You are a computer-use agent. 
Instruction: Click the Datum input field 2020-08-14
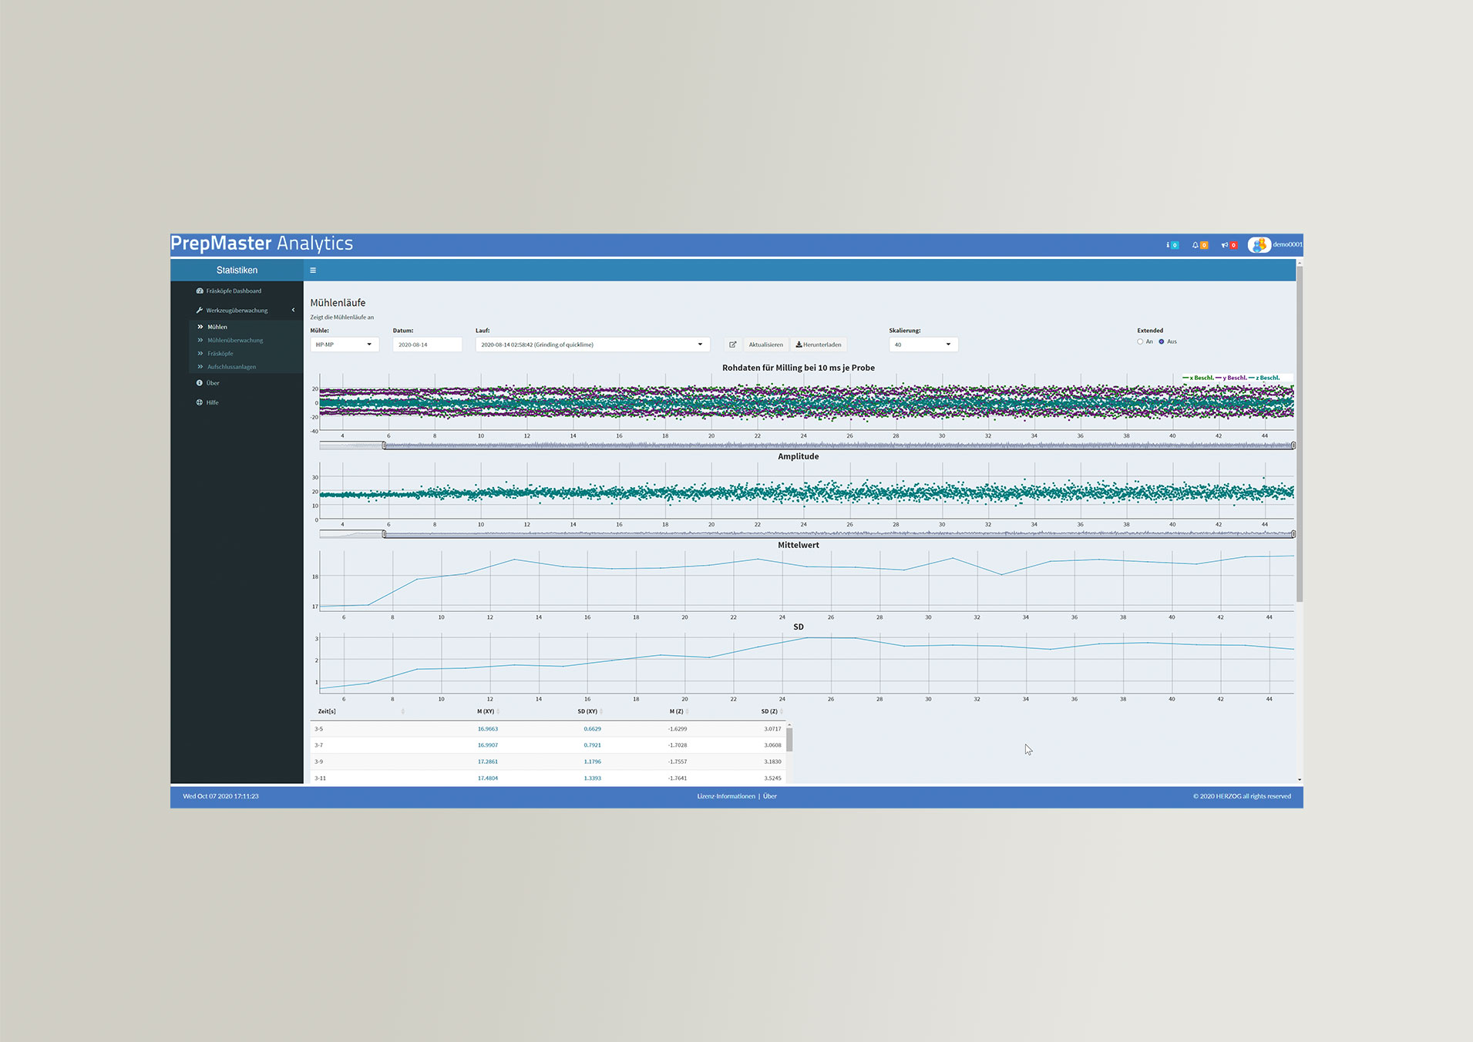coord(427,345)
